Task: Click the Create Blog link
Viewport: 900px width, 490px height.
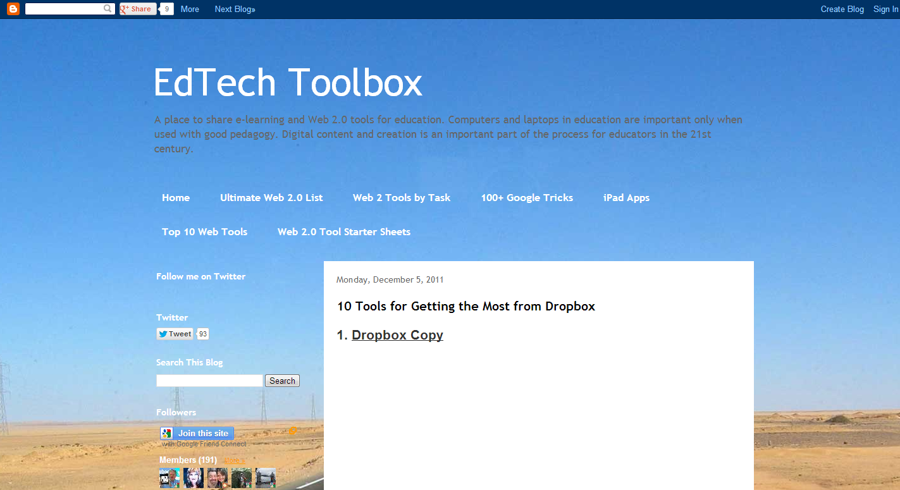Action: click(x=842, y=9)
